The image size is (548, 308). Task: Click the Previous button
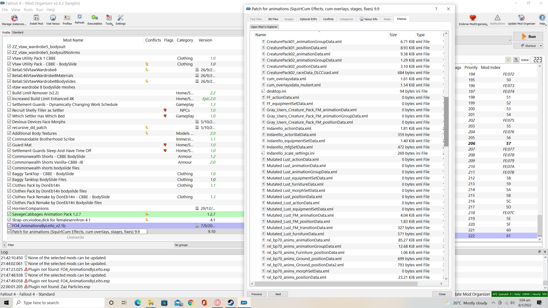(257, 294)
